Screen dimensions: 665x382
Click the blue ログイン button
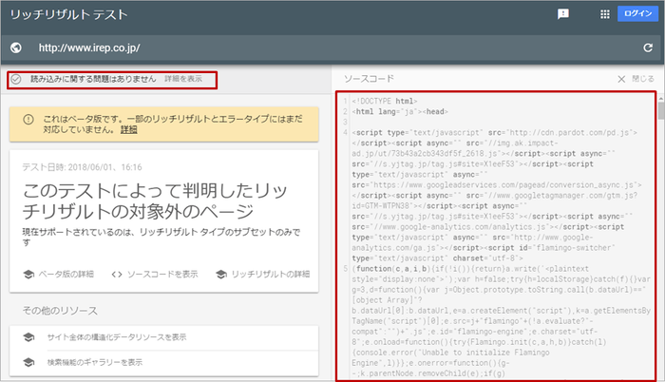[x=636, y=14]
